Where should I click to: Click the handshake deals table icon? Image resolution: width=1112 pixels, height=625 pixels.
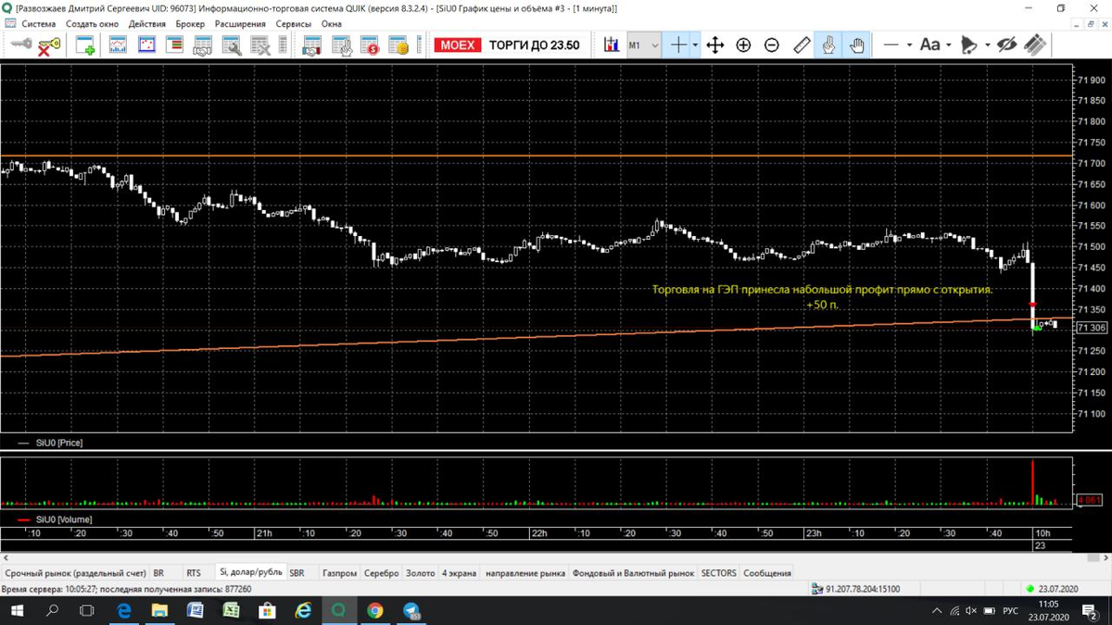(x=202, y=44)
